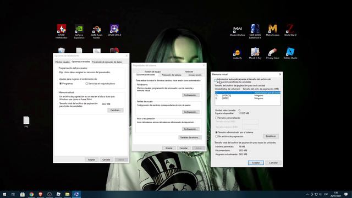Select the 'Programas' radio button
352x198 pixels.
click(61, 84)
